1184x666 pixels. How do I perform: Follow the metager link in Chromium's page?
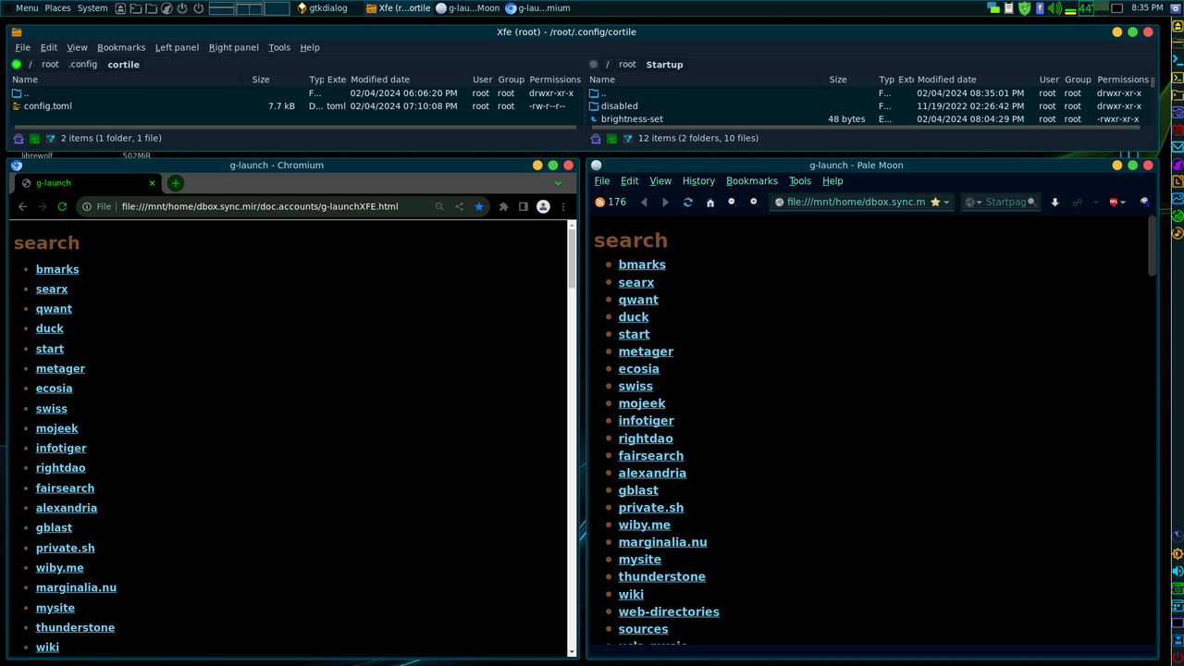[x=60, y=368]
